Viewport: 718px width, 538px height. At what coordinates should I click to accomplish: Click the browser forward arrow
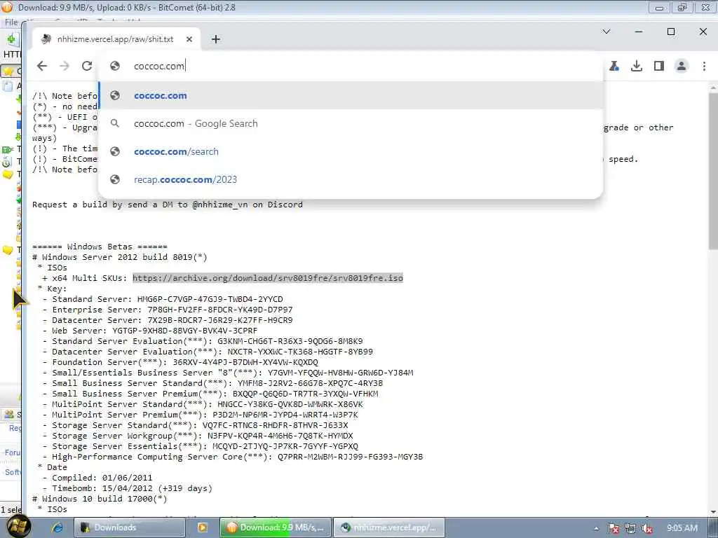(65, 66)
